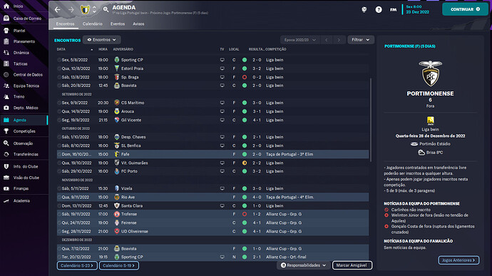The image size is (492, 276).
Task: Select the FC Porto match row circle
Action: tap(59, 171)
